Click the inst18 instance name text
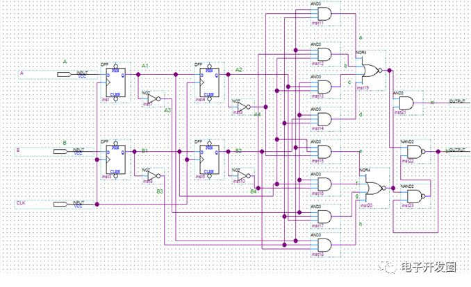Screen dimensions: 471x287 317,254
